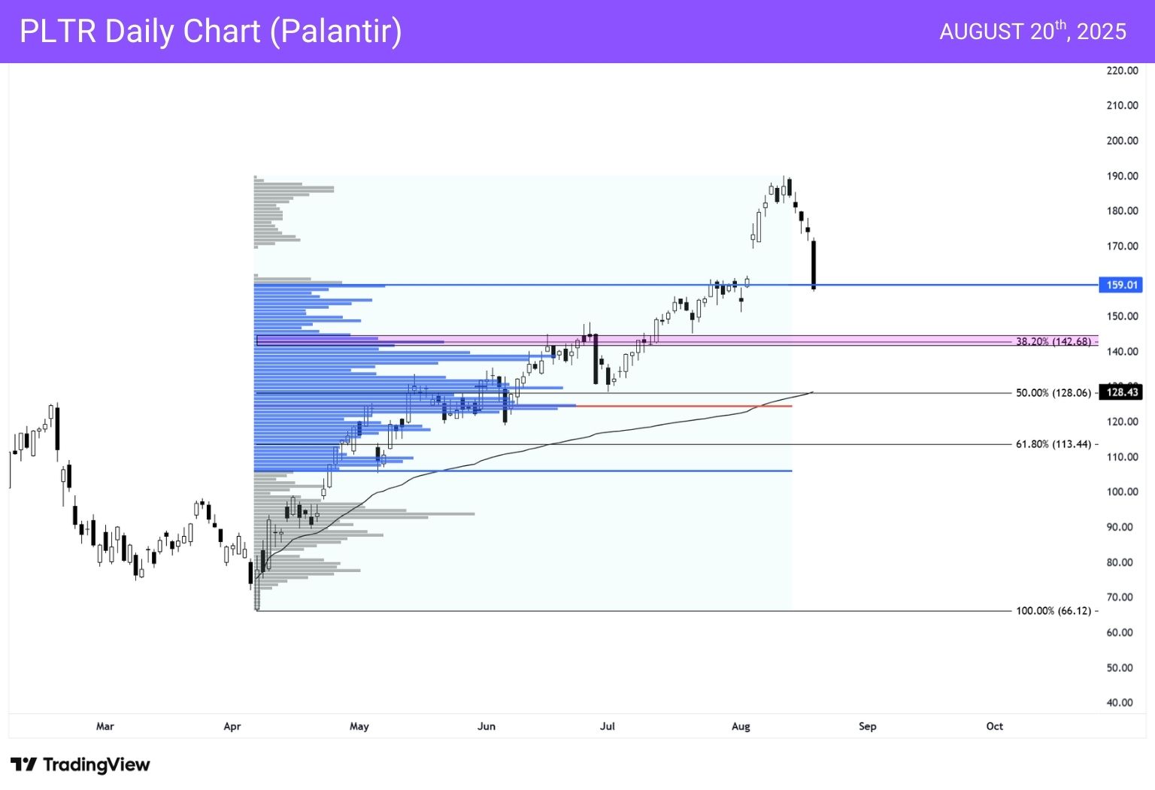Click the PLTR Daily Chart title
1155x790 pixels.
[211, 31]
